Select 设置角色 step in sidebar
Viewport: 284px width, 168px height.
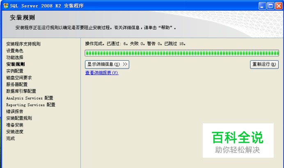click(x=15, y=51)
